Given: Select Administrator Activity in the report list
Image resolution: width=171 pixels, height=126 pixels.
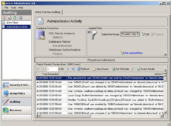Looking at the screenshot, I should pyautogui.click(x=16, y=27).
